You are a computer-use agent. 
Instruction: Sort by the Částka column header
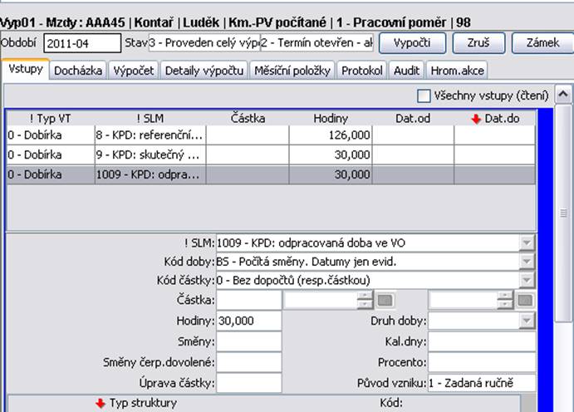(x=248, y=119)
